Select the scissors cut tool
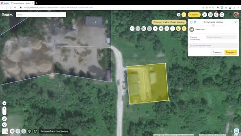This screenshot has height=136, width=241. 155,29
